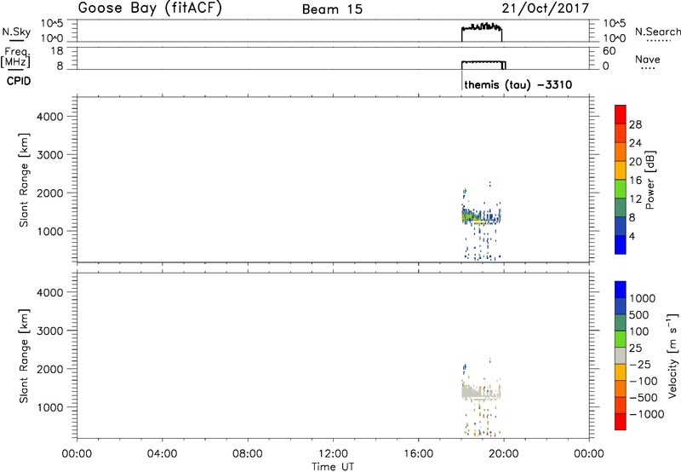Click the '4000' tick in power panel
The width and height of the screenshot is (681, 472).
pyautogui.click(x=50, y=117)
